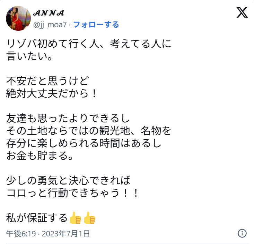Click the 少しの勇気と決心できれば line
Viewport: 254px width, 244px height.
69,181
